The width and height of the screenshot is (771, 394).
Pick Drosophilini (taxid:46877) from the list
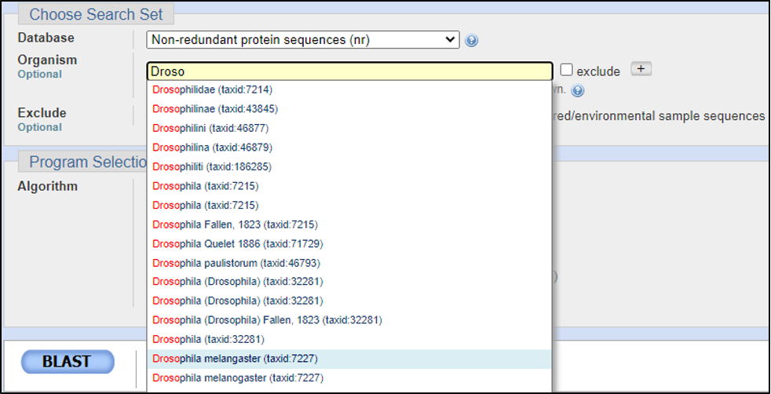coord(212,128)
